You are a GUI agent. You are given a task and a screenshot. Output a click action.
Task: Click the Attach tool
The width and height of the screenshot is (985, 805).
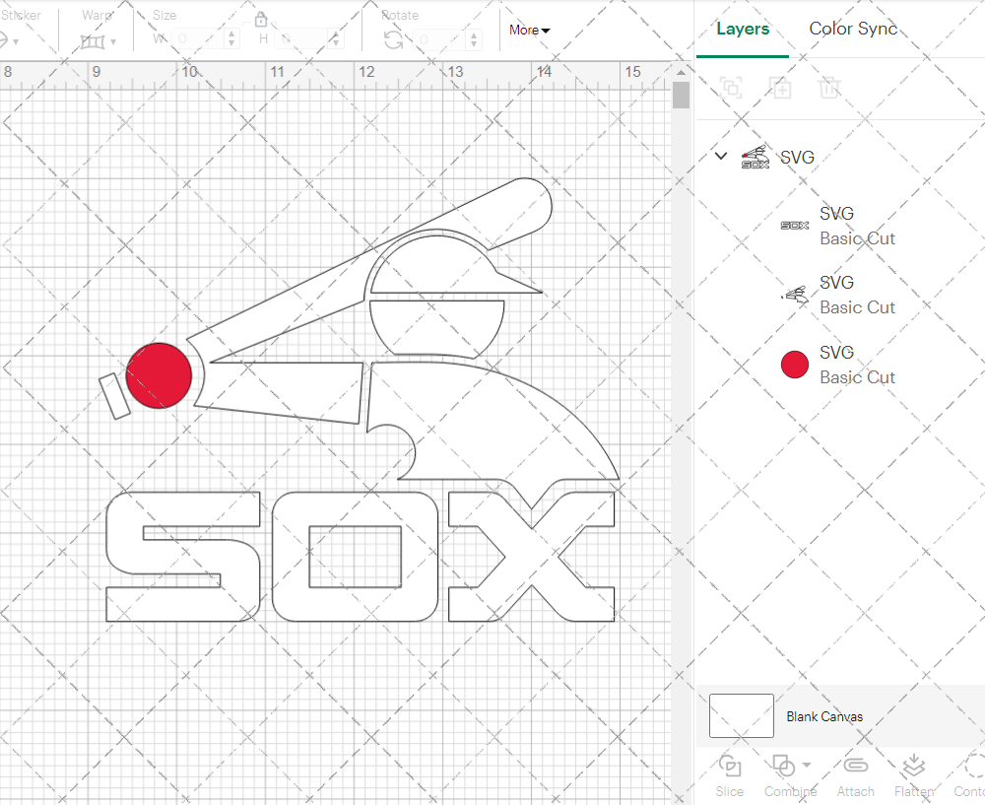855,776
